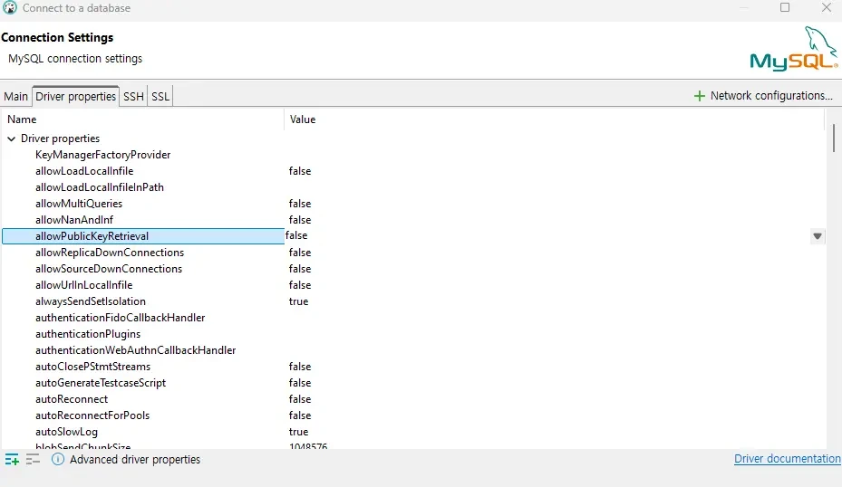This screenshot has height=487, width=842.
Task: Click the Value column header
Action: tap(554, 119)
